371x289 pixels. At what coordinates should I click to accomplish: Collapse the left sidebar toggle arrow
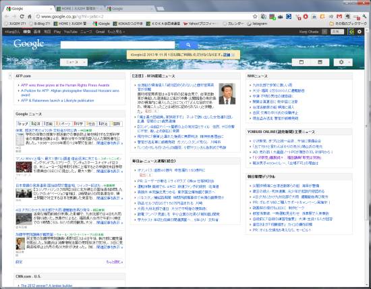[10, 76]
